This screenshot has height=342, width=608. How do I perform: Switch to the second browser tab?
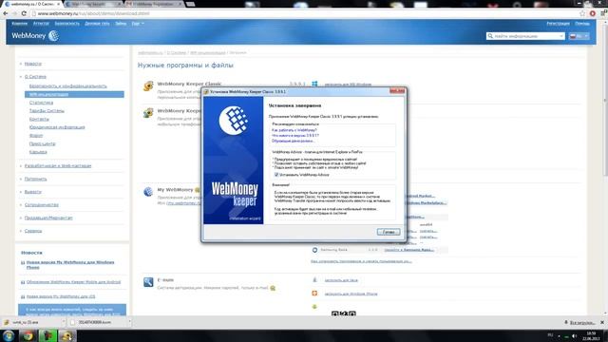click(93, 4)
